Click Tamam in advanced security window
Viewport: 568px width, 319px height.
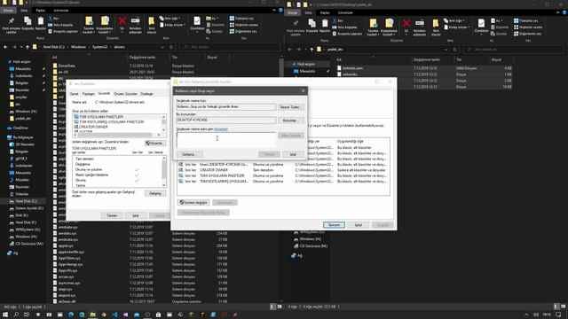click(x=334, y=225)
